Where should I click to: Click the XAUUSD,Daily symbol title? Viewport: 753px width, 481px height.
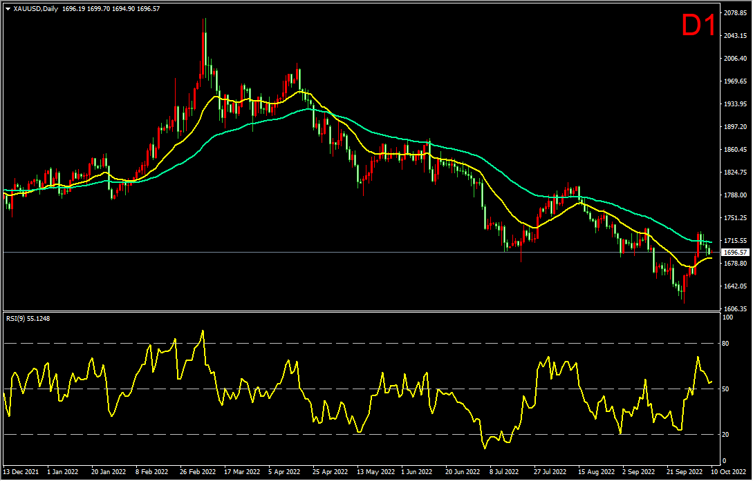coord(35,8)
